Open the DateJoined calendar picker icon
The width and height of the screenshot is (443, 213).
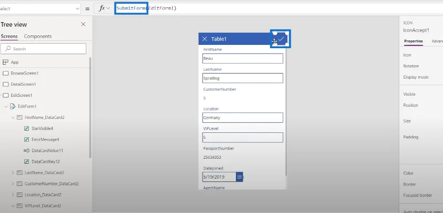pyautogui.click(x=239, y=177)
